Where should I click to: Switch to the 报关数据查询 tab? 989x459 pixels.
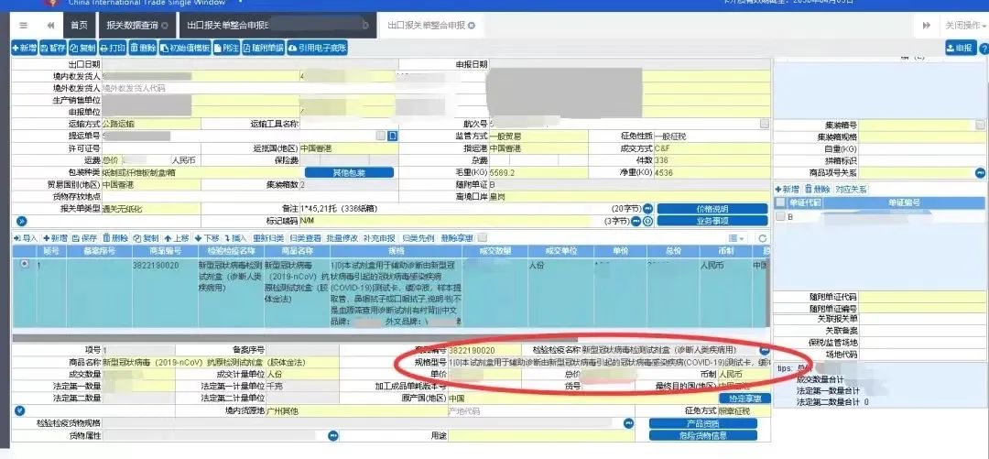tap(133, 25)
